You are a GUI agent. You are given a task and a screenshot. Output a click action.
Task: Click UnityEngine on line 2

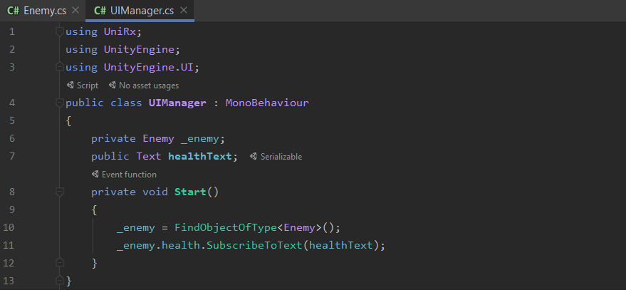click(x=139, y=50)
